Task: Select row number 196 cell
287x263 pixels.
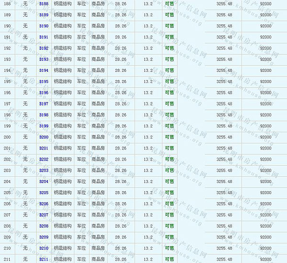Action: coord(7,93)
